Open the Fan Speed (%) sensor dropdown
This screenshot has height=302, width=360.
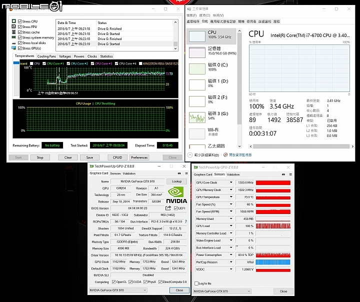point(231,204)
